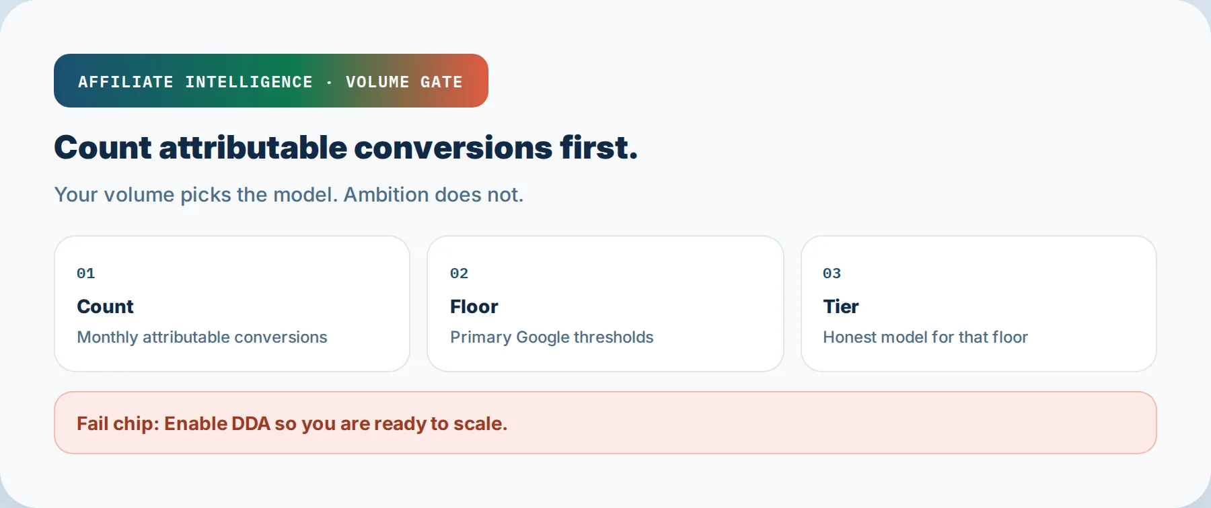Click the Affiliate Intelligence Volume Gate badge

click(x=271, y=81)
